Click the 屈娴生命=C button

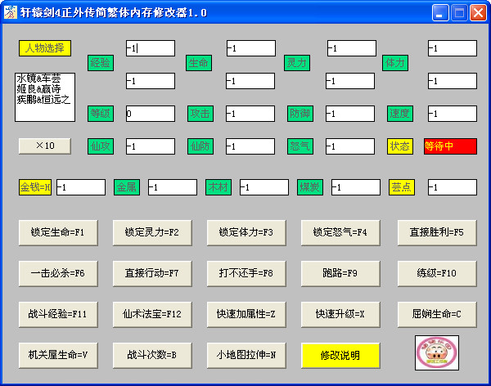pyautogui.click(x=437, y=314)
